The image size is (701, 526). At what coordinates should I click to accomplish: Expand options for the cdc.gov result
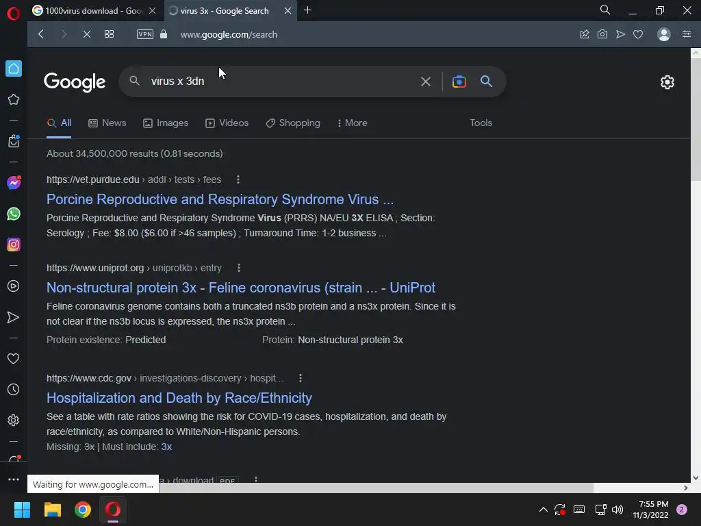pos(301,378)
